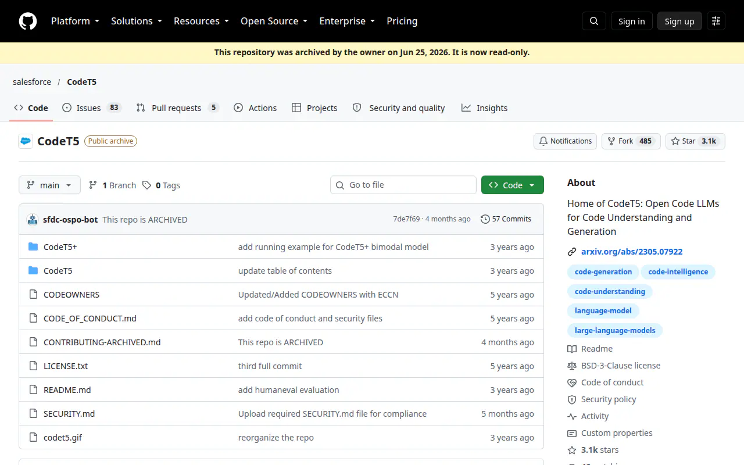This screenshot has height=465, width=744.
Task: Open the Insights tab
Action: (484, 108)
